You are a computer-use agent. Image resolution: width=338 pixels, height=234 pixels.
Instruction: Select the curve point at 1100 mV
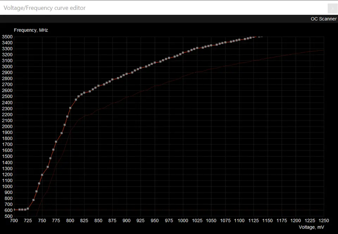tap(239, 40)
